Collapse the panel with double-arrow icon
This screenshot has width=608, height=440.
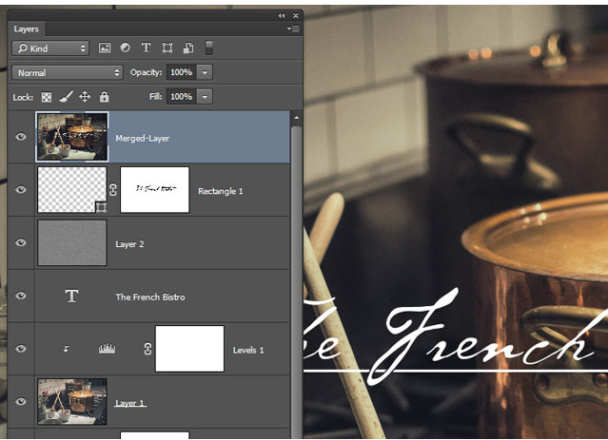click(282, 15)
